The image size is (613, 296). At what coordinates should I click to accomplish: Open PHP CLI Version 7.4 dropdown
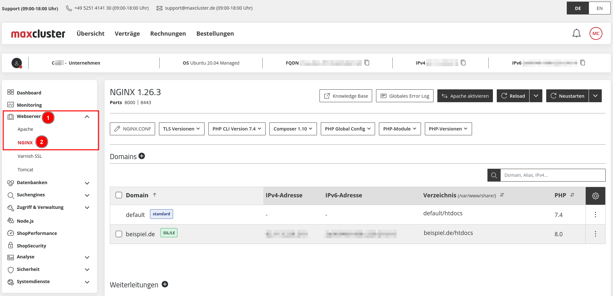click(x=237, y=129)
